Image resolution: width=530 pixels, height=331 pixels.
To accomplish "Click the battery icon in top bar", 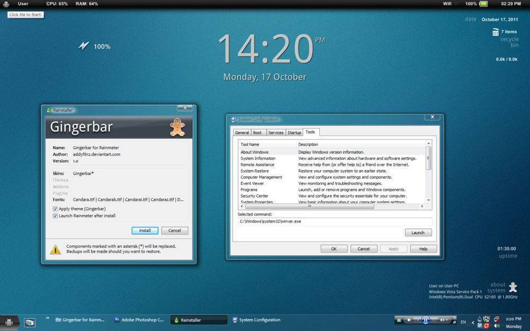I will click(x=483, y=4).
